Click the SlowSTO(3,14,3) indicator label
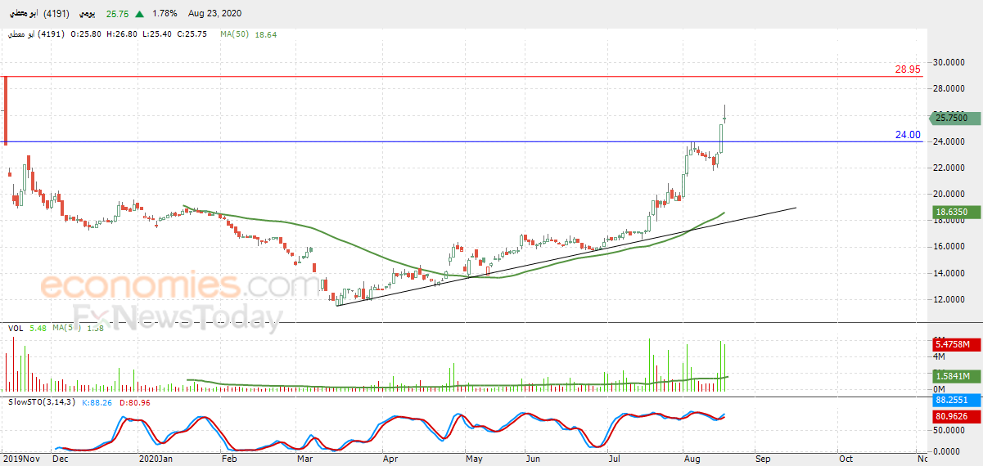This screenshot has width=983, height=466. click(40, 401)
